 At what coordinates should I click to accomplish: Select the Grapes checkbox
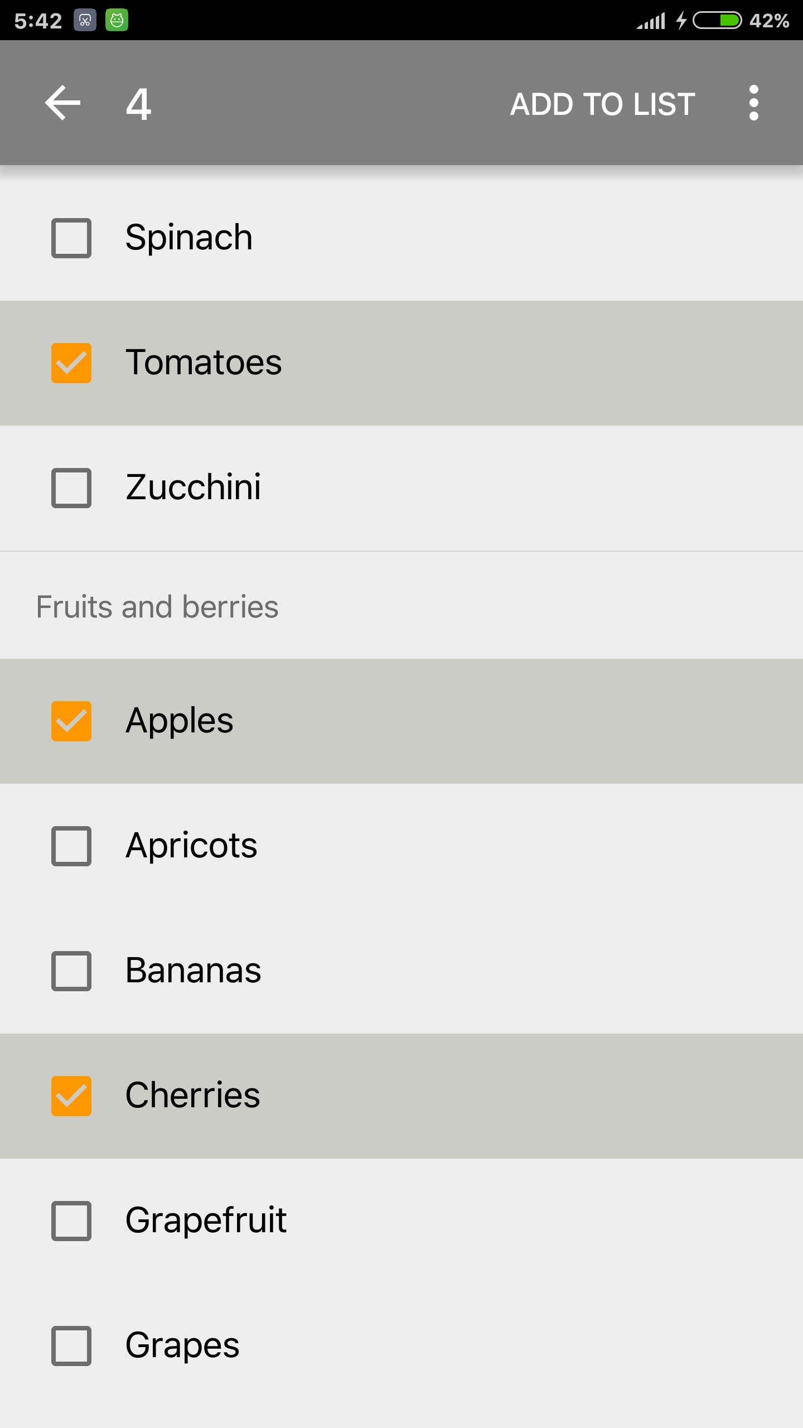point(71,1346)
